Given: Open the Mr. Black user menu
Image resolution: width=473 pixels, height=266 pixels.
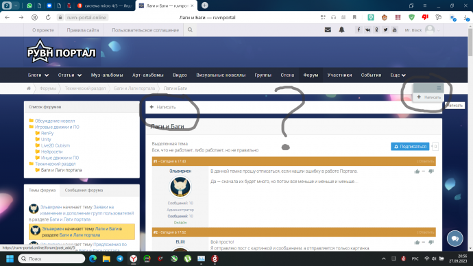Looking at the screenshot, I should (422, 30).
